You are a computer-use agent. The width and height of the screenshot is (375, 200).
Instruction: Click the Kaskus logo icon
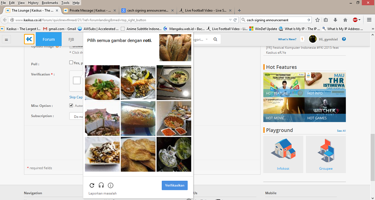[29, 39]
